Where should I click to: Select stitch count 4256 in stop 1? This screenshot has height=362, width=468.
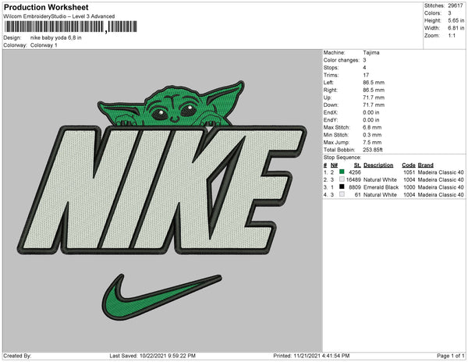pos(355,172)
